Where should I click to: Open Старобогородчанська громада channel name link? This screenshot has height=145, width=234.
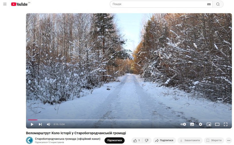point(68,139)
